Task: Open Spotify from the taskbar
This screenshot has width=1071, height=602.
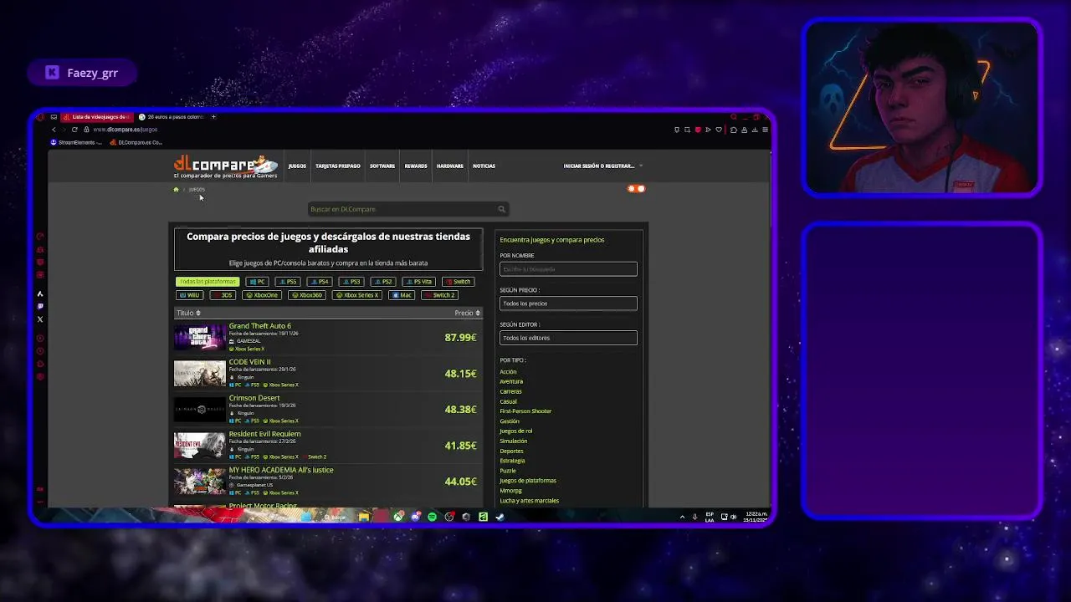Action: click(432, 517)
